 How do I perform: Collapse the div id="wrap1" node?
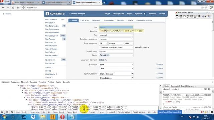click(x=19, y=86)
